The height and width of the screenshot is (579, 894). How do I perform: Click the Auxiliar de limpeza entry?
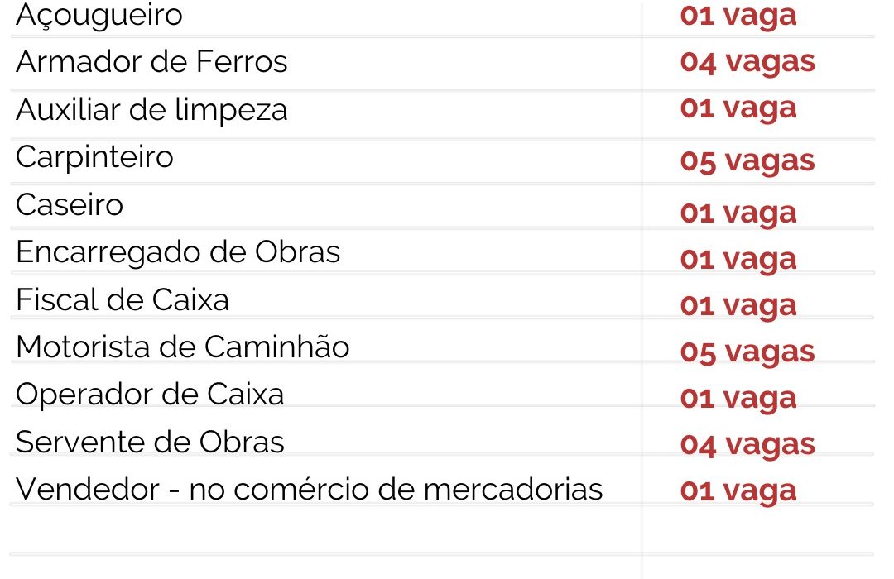point(151,109)
